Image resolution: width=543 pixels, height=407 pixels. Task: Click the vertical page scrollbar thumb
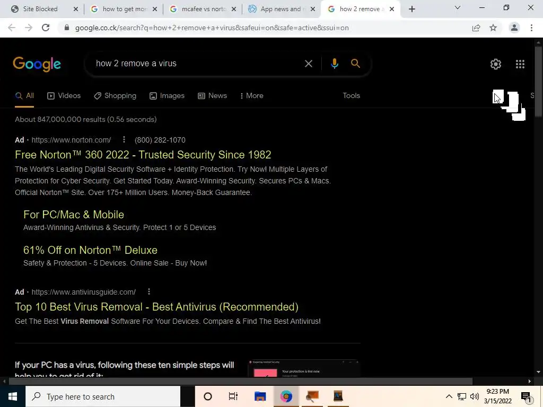(538, 82)
